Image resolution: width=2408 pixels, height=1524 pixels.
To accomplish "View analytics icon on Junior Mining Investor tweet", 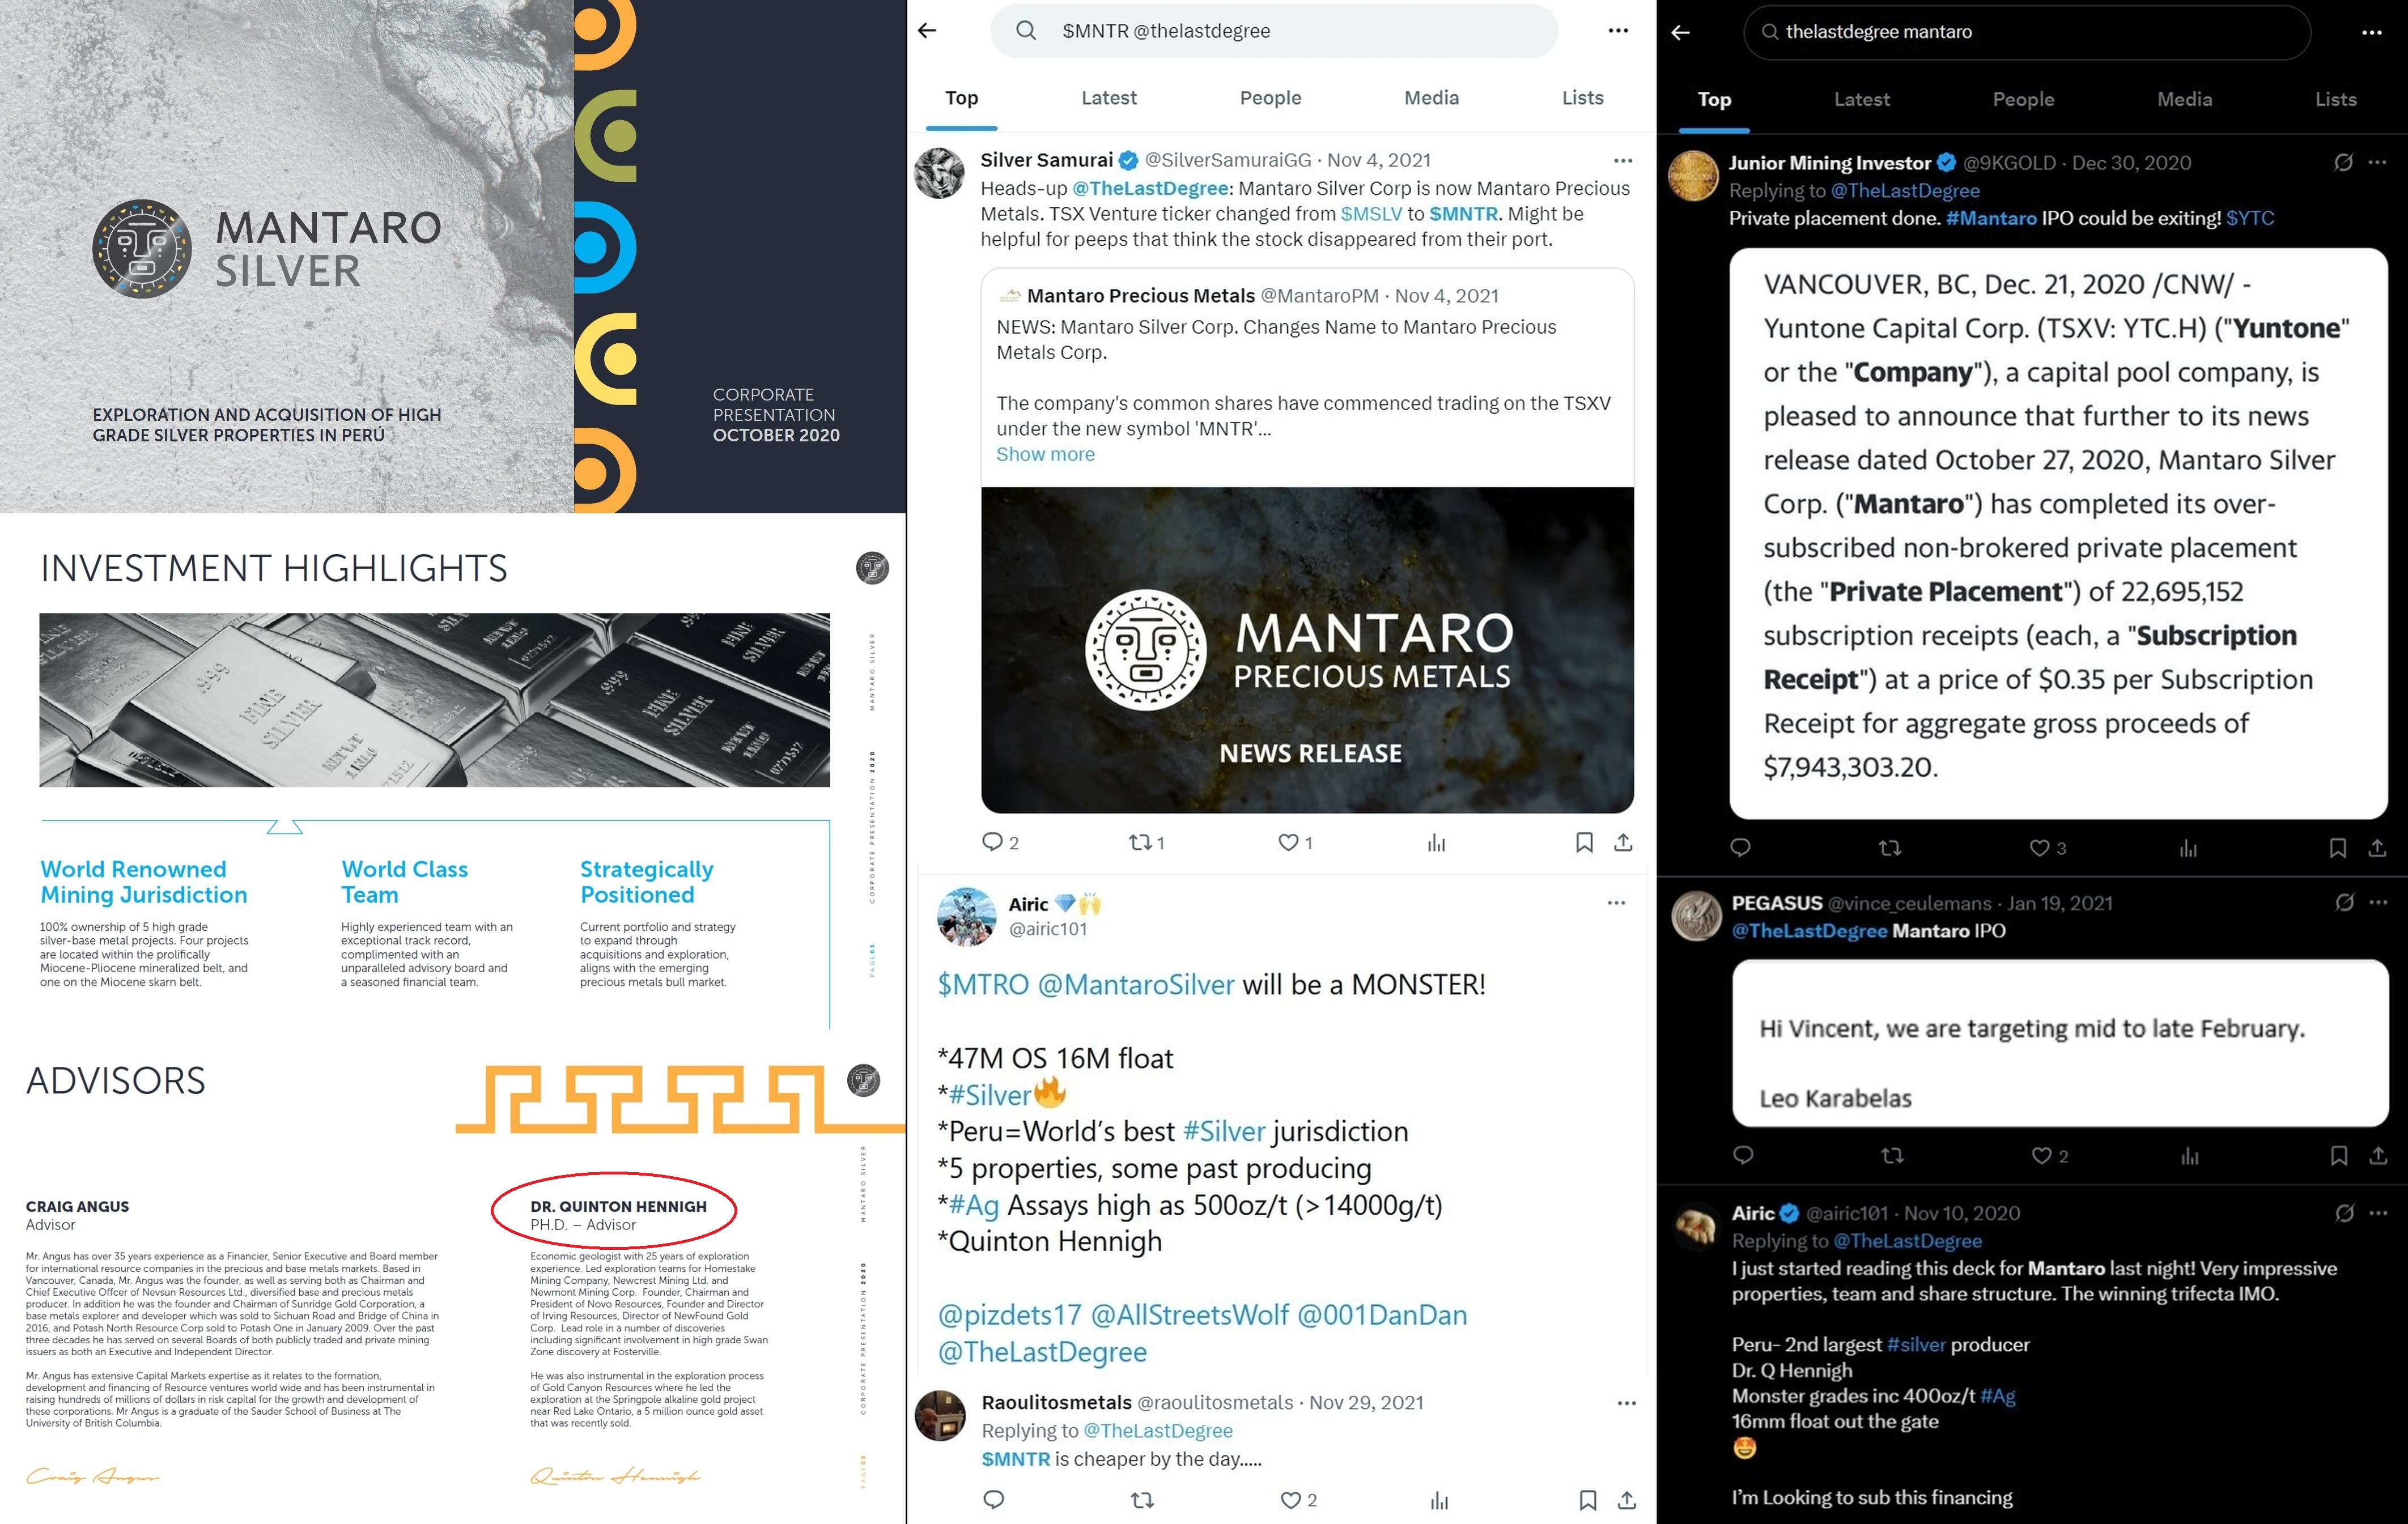I will [x=2188, y=848].
